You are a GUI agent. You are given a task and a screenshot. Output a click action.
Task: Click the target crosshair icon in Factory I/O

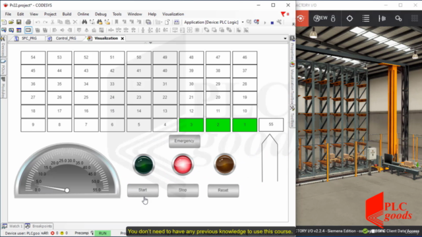click(349, 18)
